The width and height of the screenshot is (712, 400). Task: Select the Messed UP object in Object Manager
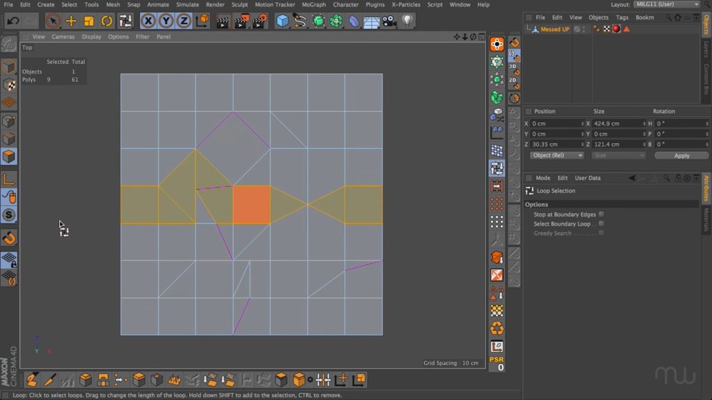(x=555, y=29)
